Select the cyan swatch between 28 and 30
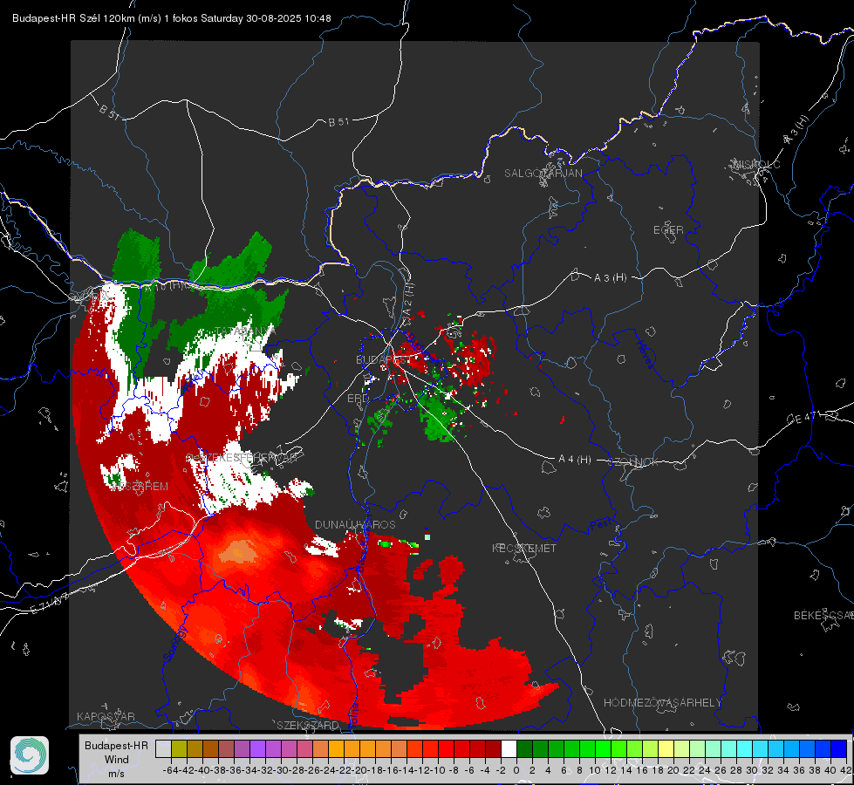This screenshot has width=854, height=785. pos(745,748)
